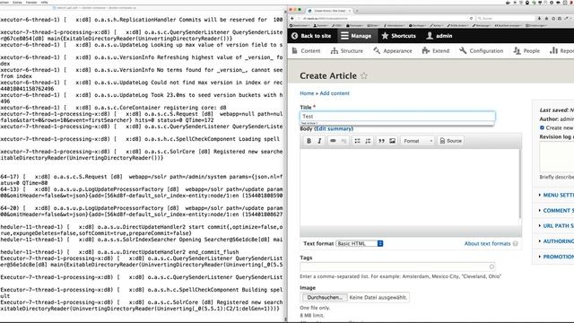Toggle bold in the Body editor toolbar

click(309, 141)
